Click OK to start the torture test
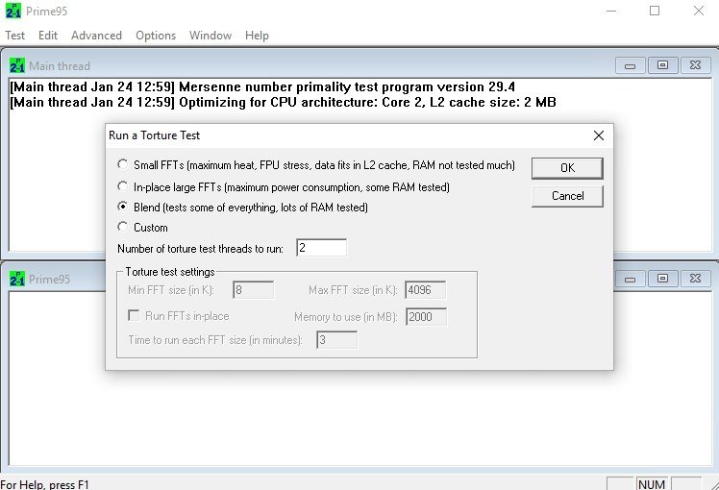The width and height of the screenshot is (719, 490). pyautogui.click(x=567, y=168)
